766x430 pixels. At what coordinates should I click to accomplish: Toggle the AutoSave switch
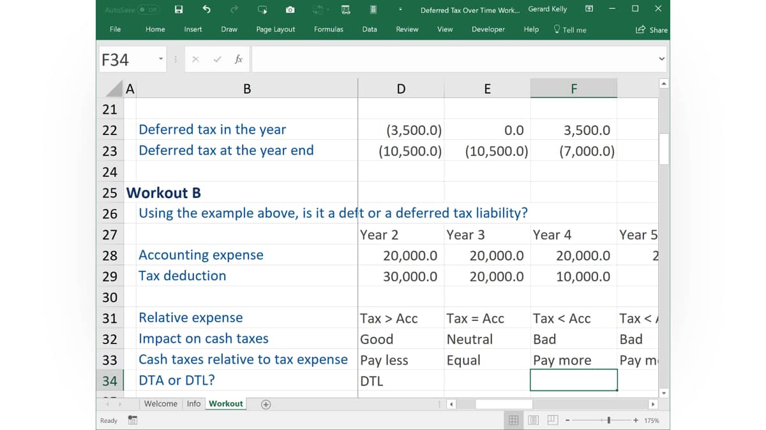click(x=150, y=10)
